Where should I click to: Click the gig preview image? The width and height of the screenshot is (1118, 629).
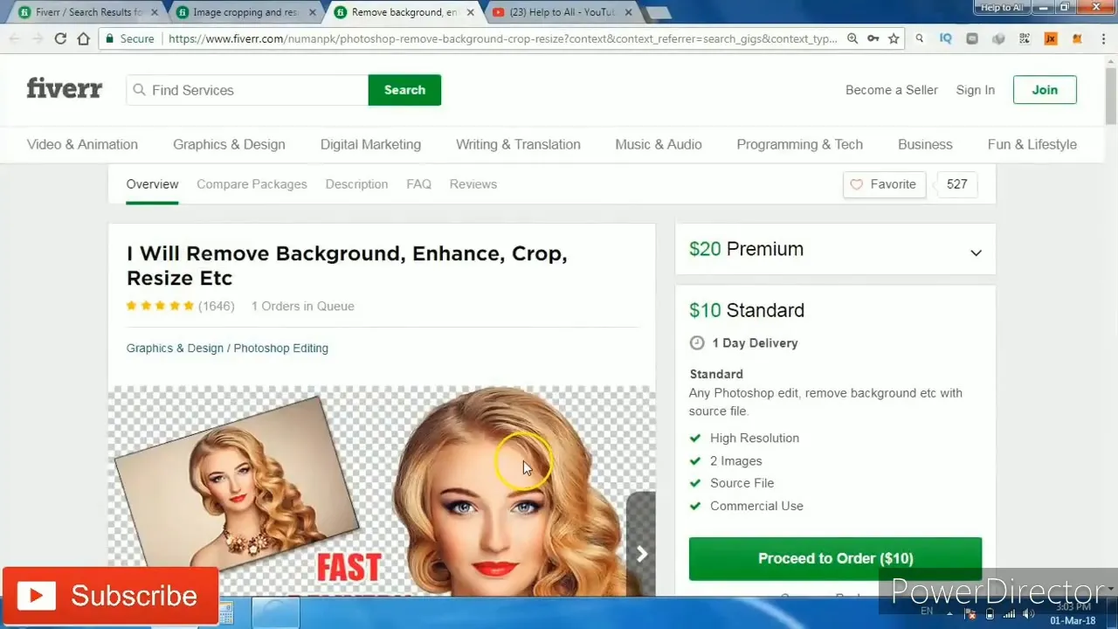tap(382, 492)
